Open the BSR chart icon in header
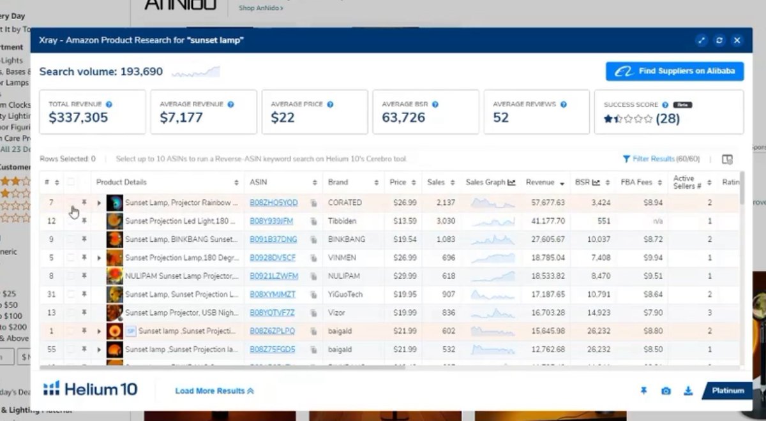 596,182
